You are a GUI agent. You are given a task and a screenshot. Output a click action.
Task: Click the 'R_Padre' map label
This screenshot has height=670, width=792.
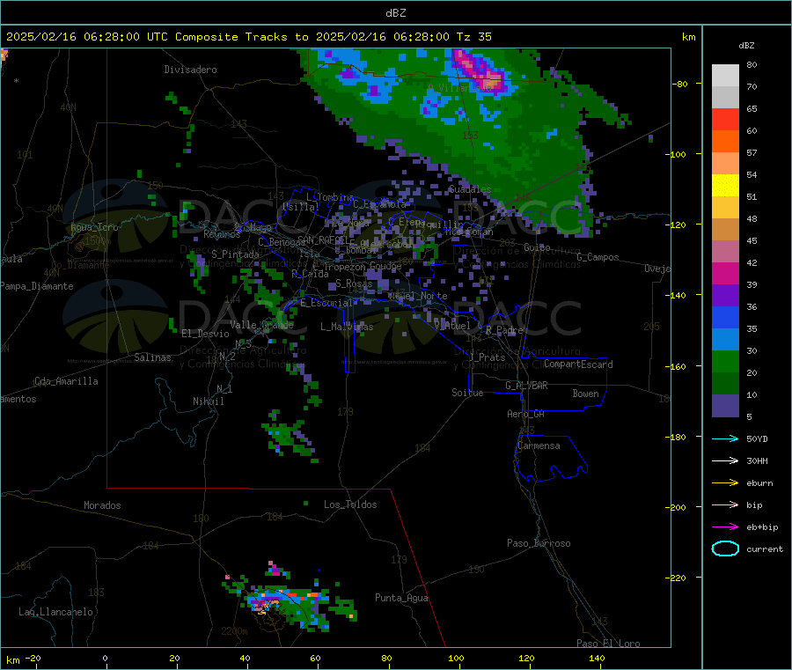coord(504,330)
